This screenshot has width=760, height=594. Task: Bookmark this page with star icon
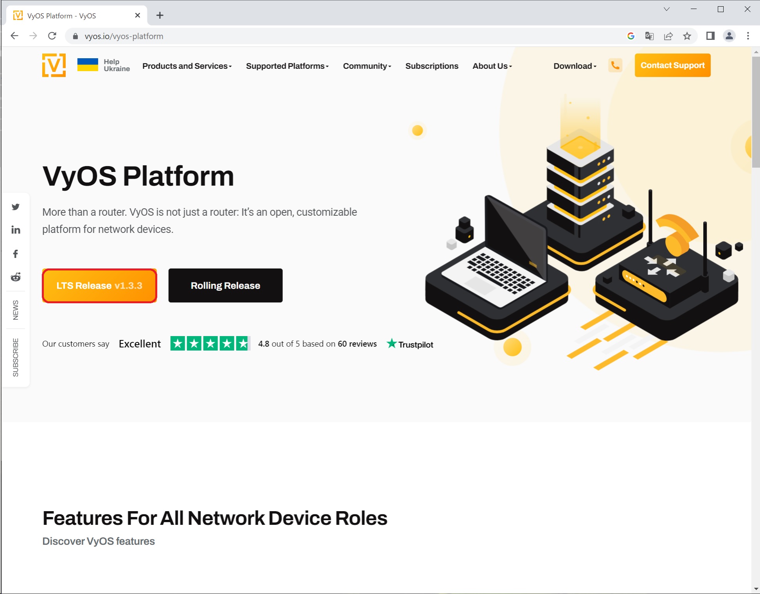[687, 36]
